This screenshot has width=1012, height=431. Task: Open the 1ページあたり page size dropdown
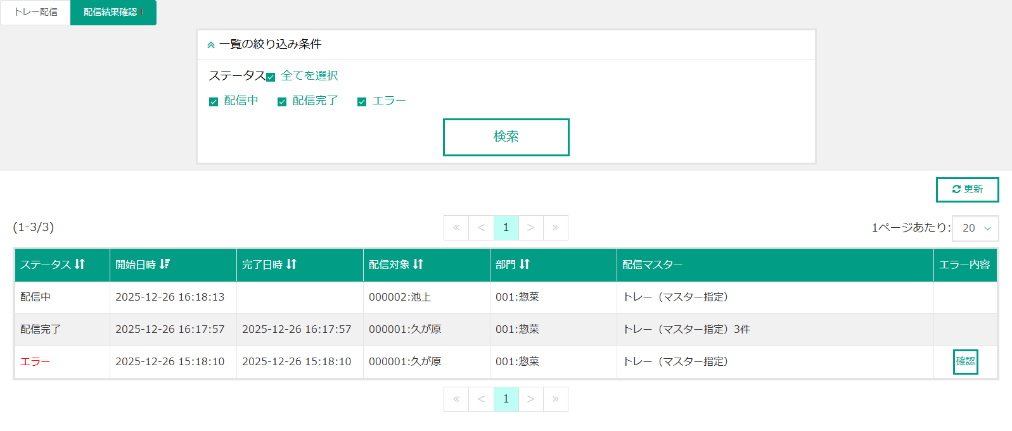(x=975, y=228)
